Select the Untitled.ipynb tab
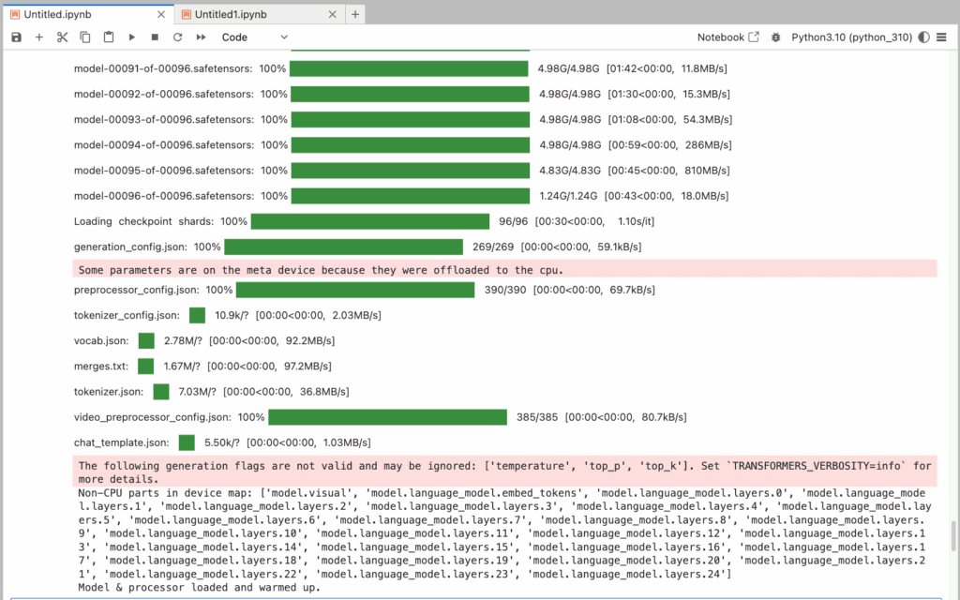 (80, 14)
